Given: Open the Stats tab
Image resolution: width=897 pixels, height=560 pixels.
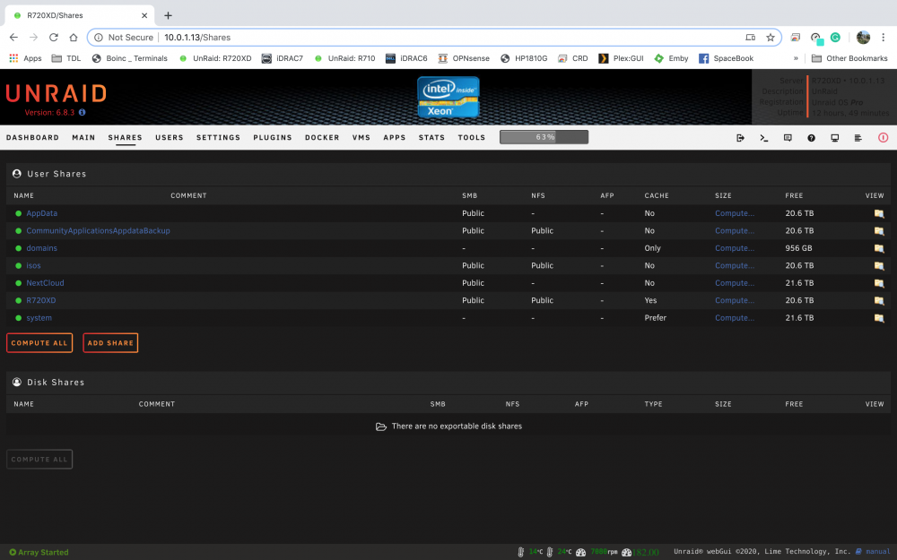Looking at the screenshot, I should pyautogui.click(x=431, y=138).
